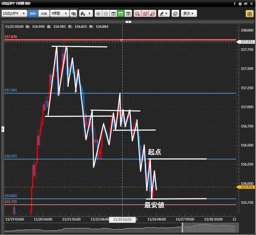Toggle the green auto-scale width button
256x235 pixels.
point(121,14)
